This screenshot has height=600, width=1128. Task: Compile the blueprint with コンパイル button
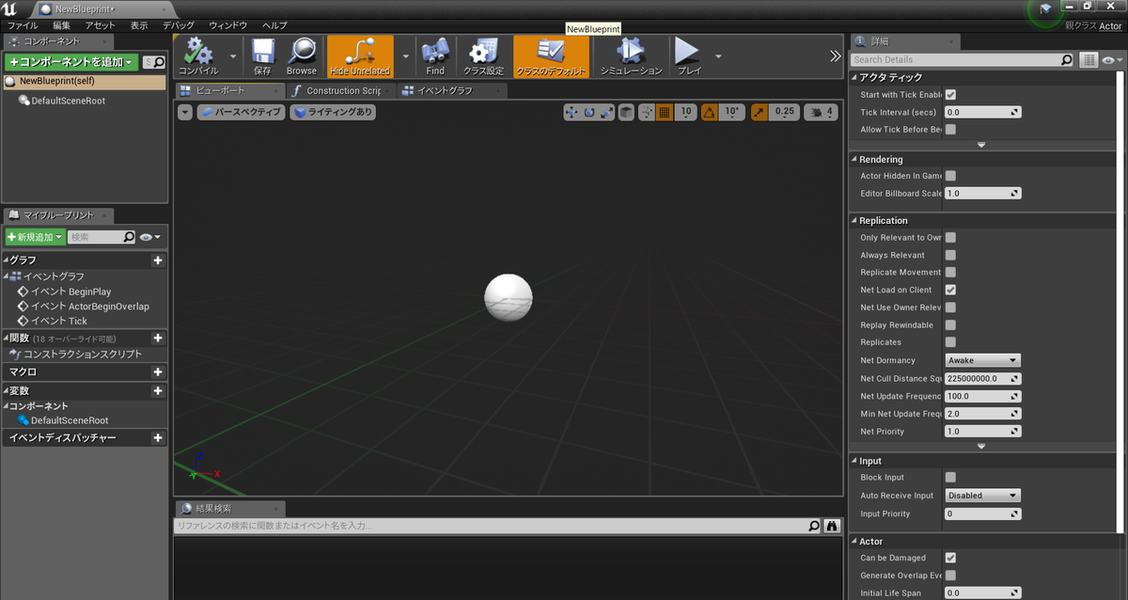coord(198,57)
